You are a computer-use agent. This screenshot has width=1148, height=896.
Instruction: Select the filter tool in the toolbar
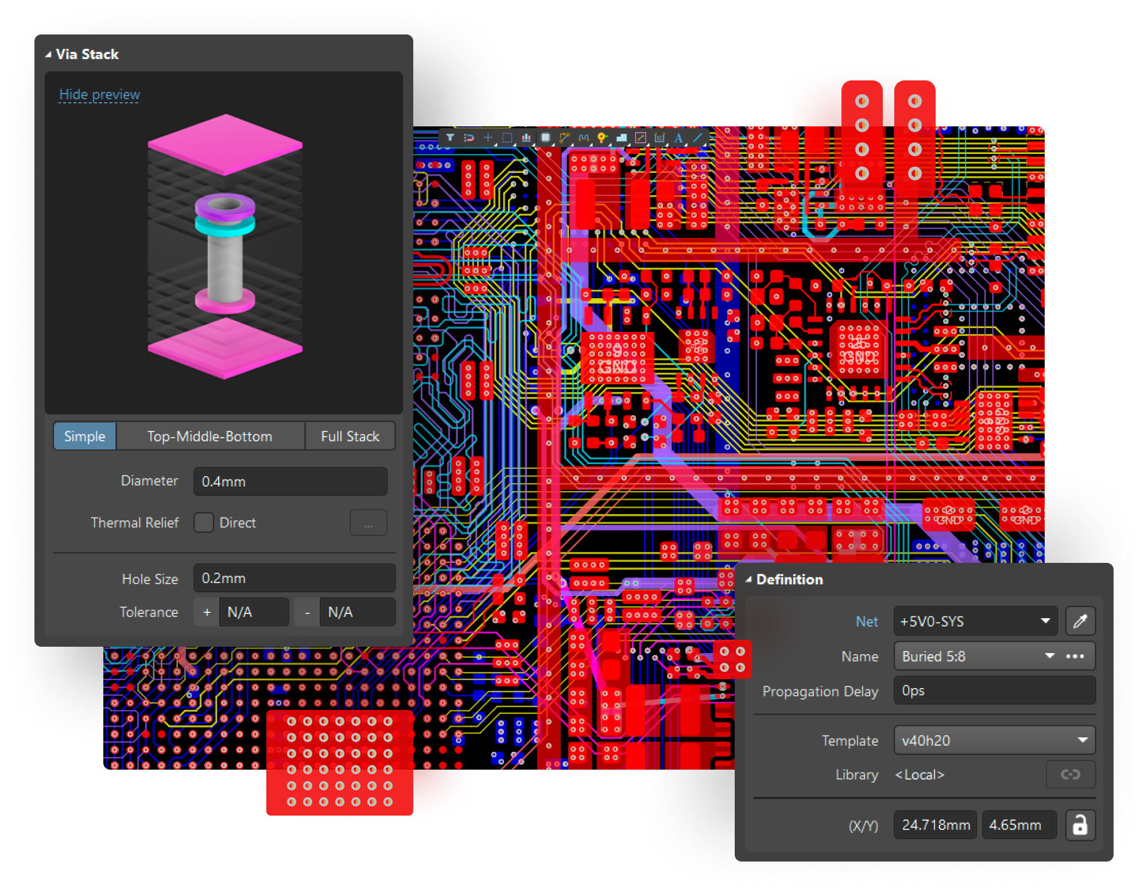point(451,138)
